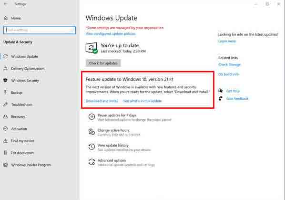Click the Give feedback icon

[x=221, y=98]
